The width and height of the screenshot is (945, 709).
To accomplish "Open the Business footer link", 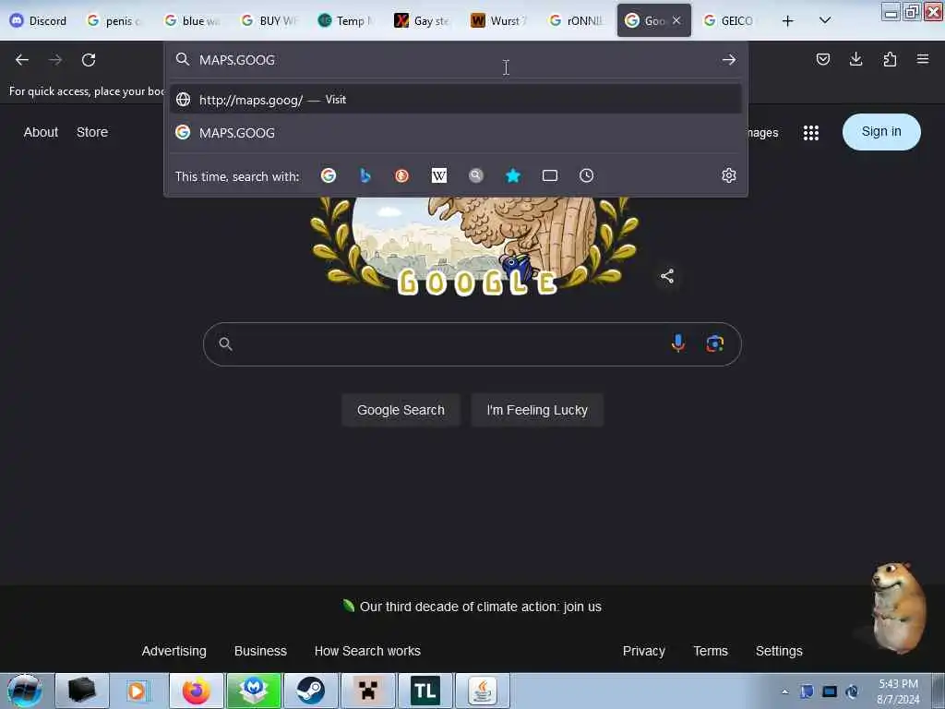I will pyautogui.click(x=260, y=651).
